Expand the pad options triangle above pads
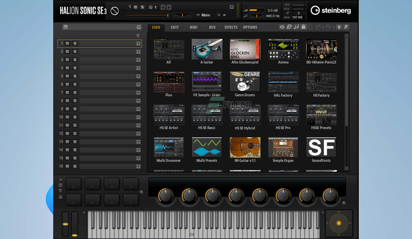The image size is (412, 239). [x=61, y=180]
